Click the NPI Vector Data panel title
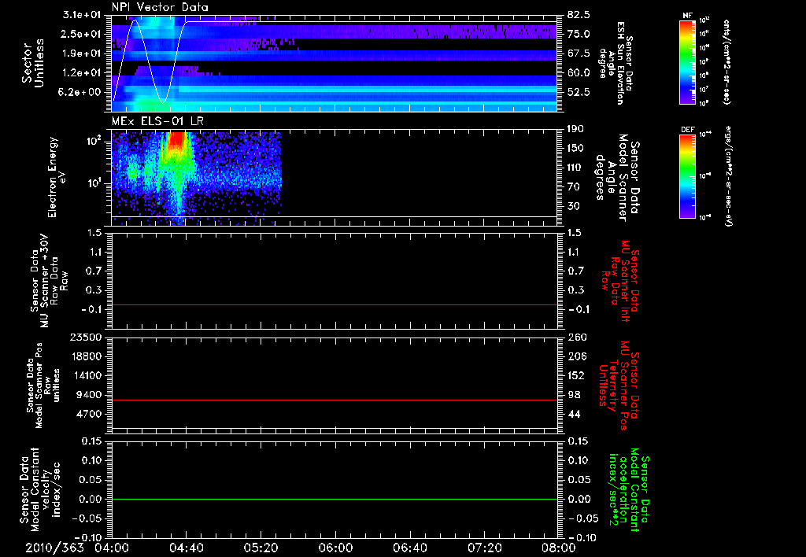Viewport: 806px width, 557px height. click(160, 7)
